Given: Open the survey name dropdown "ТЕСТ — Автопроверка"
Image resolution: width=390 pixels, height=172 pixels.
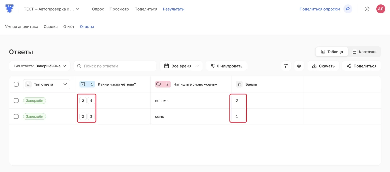Looking at the screenshot, I should coord(52,9).
